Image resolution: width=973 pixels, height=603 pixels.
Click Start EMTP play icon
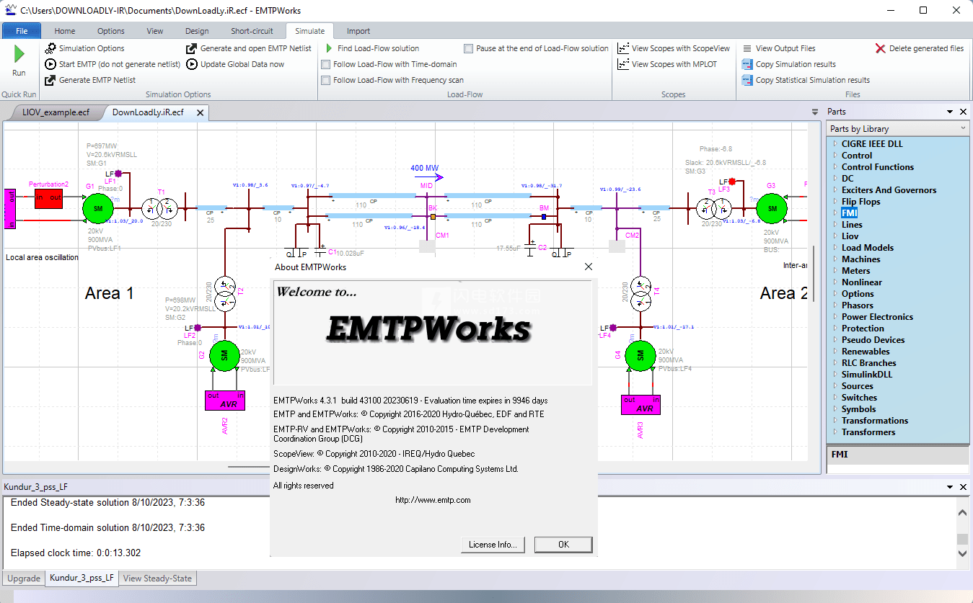pos(50,64)
